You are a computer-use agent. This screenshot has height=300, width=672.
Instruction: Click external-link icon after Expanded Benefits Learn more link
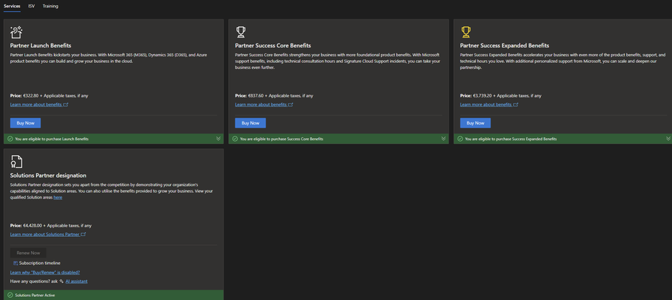tap(516, 104)
